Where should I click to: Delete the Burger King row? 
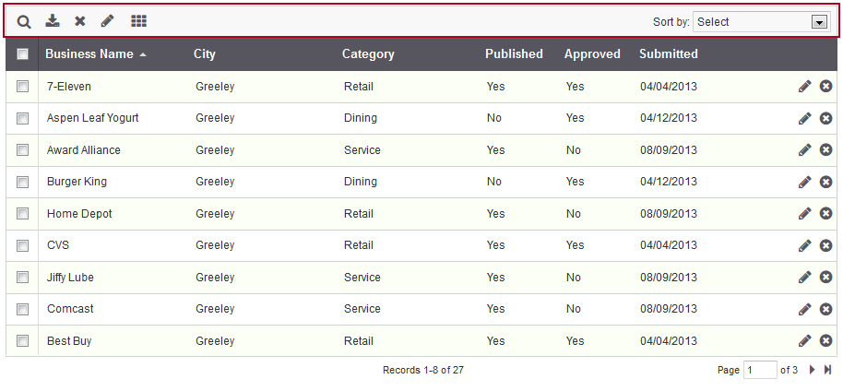[826, 182]
